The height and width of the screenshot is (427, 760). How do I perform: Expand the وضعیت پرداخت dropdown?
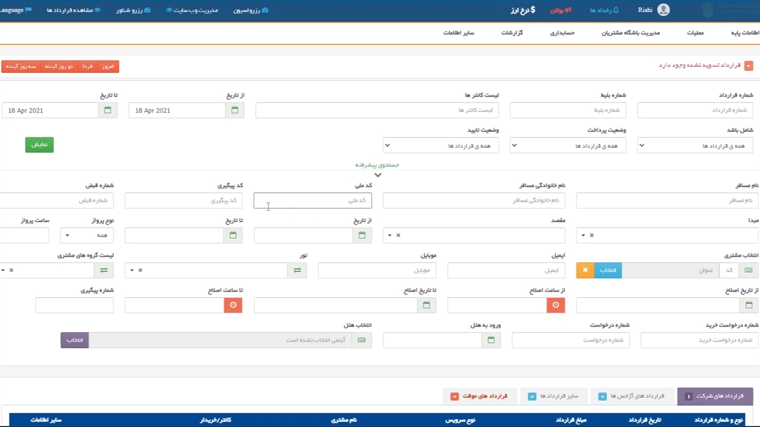pyautogui.click(x=568, y=145)
